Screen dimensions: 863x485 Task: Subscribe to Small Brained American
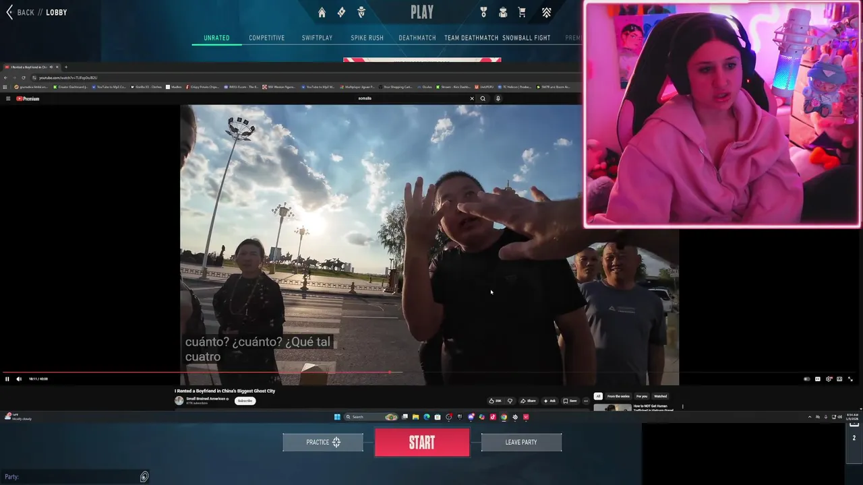[x=245, y=401]
